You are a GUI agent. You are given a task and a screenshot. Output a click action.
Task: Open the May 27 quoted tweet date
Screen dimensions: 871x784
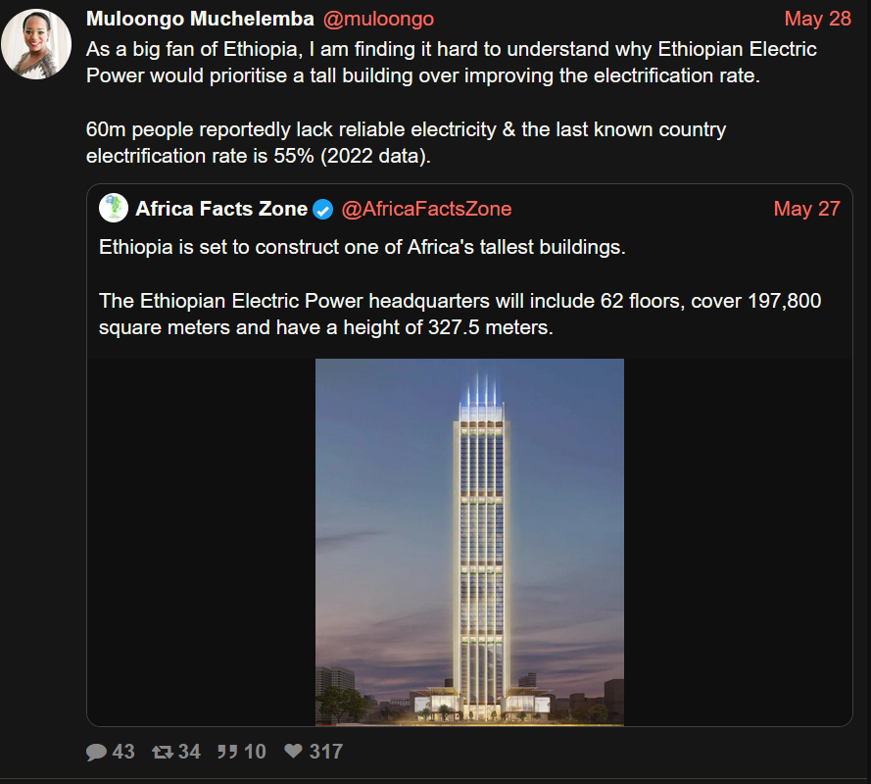click(x=806, y=209)
